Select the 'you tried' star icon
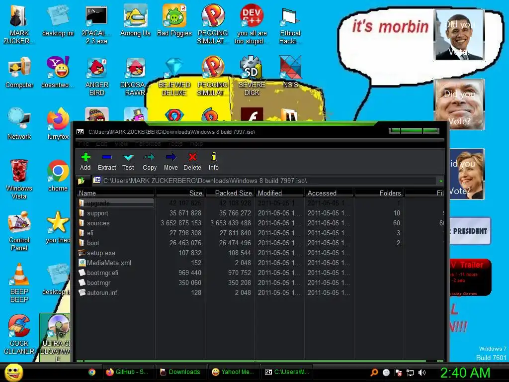509x382 pixels. pyautogui.click(x=58, y=227)
